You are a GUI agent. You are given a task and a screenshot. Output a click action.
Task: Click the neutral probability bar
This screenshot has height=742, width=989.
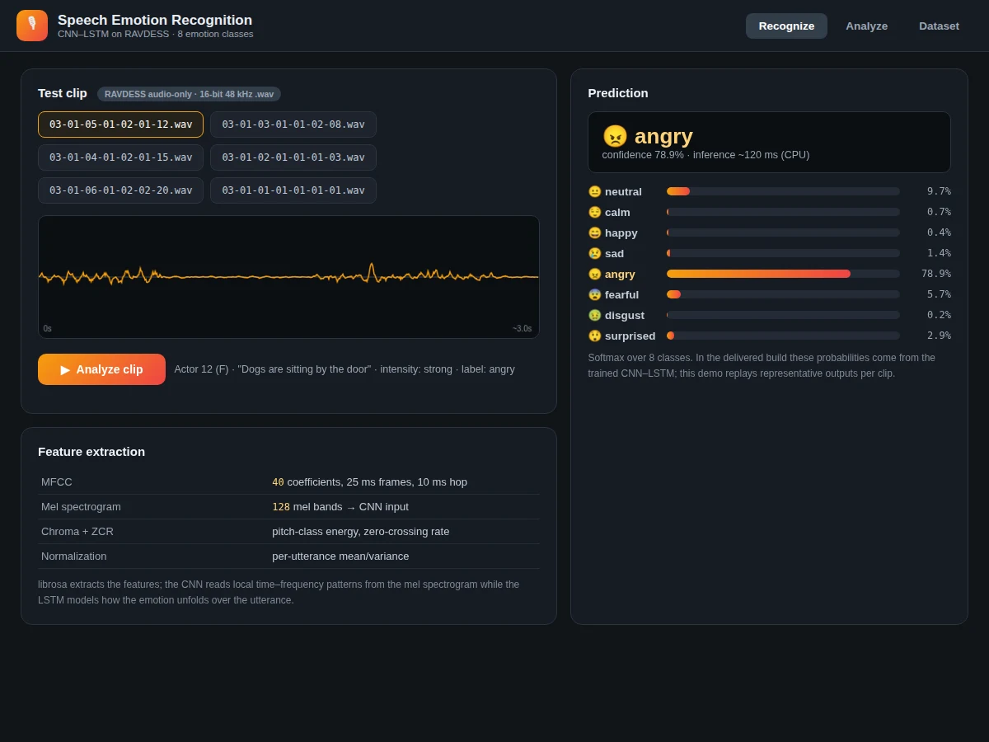pos(783,191)
